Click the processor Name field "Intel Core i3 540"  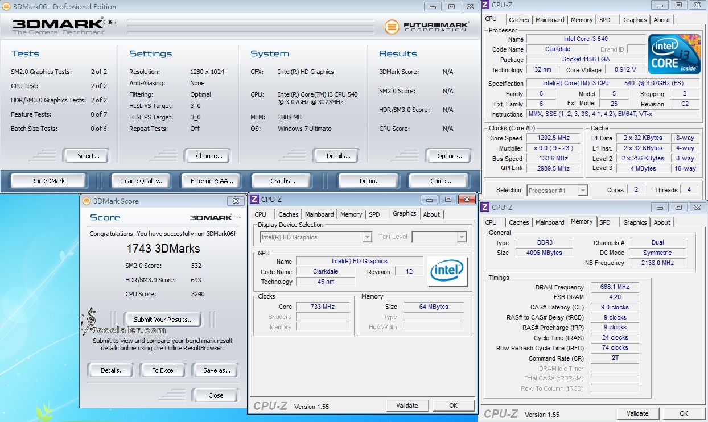pyautogui.click(x=586, y=39)
